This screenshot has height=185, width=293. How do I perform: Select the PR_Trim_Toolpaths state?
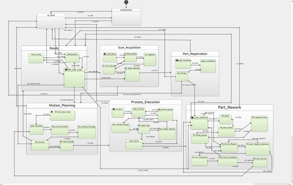(199, 161)
